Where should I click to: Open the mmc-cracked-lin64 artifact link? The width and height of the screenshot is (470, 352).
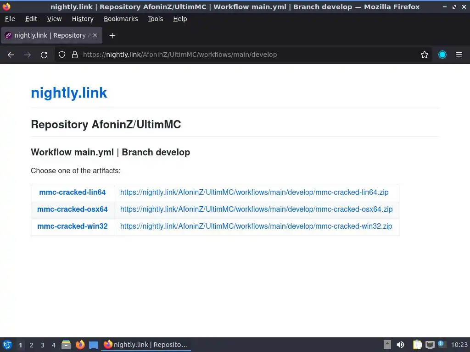click(x=72, y=192)
